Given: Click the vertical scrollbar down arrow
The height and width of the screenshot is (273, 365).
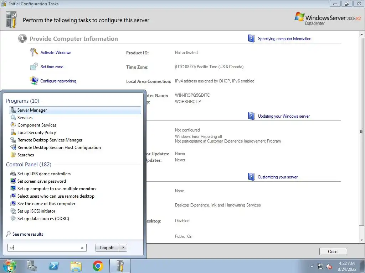Looking at the screenshot, I should pos(361,240).
